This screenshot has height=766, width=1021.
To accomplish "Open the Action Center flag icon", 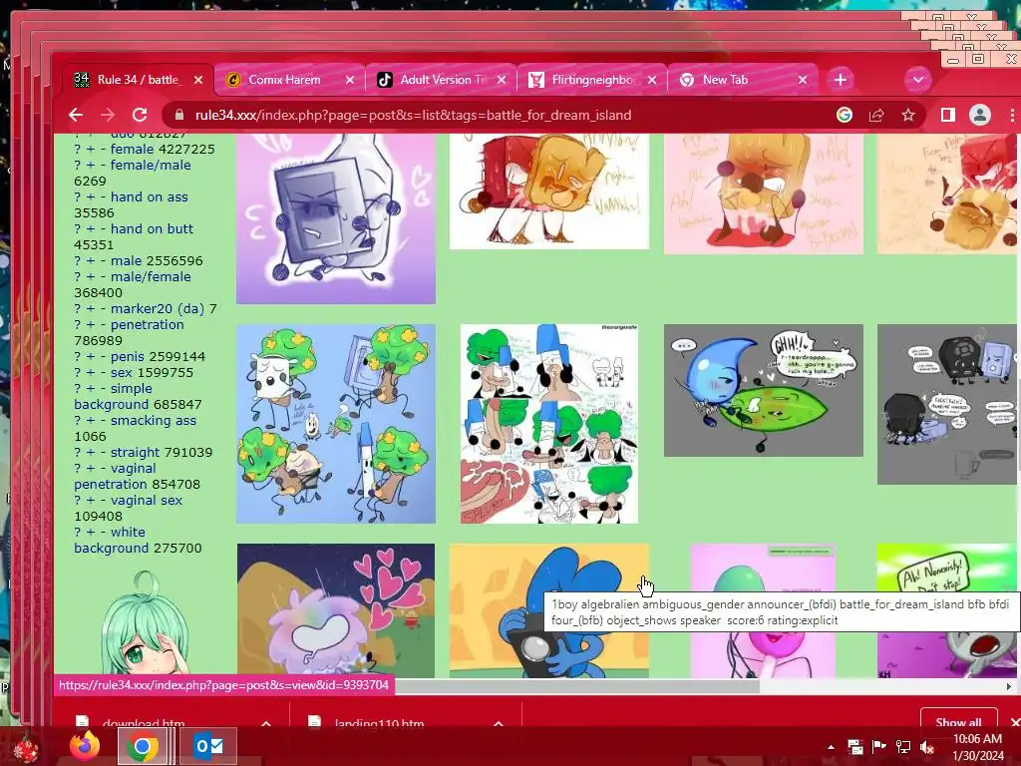I will click(878, 747).
